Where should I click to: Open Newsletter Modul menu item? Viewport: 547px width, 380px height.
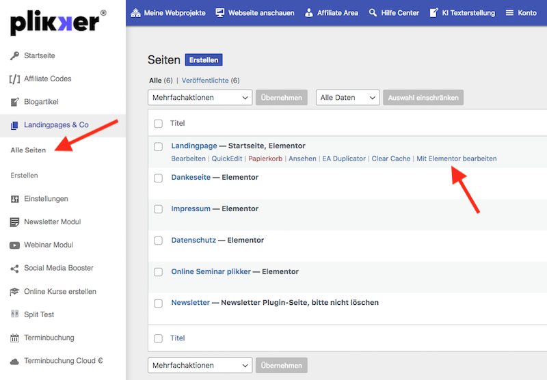click(x=53, y=222)
